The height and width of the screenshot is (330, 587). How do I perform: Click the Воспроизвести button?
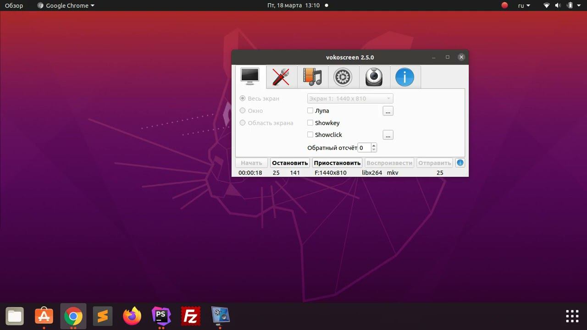[x=389, y=163]
